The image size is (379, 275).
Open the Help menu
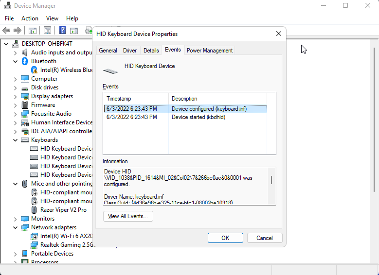coord(72,18)
